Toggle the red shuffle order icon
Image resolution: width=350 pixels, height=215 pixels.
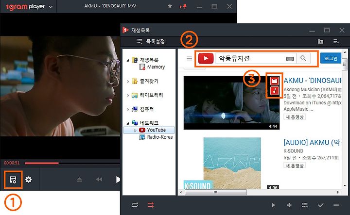point(151,205)
